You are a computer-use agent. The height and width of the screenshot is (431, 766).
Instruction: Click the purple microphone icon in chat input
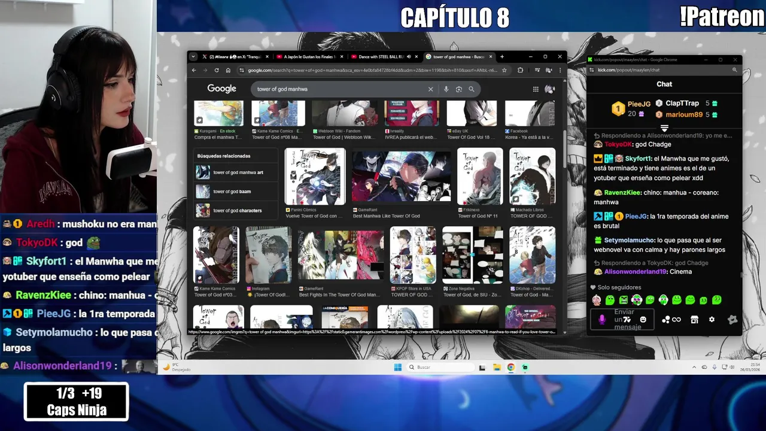click(602, 320)
